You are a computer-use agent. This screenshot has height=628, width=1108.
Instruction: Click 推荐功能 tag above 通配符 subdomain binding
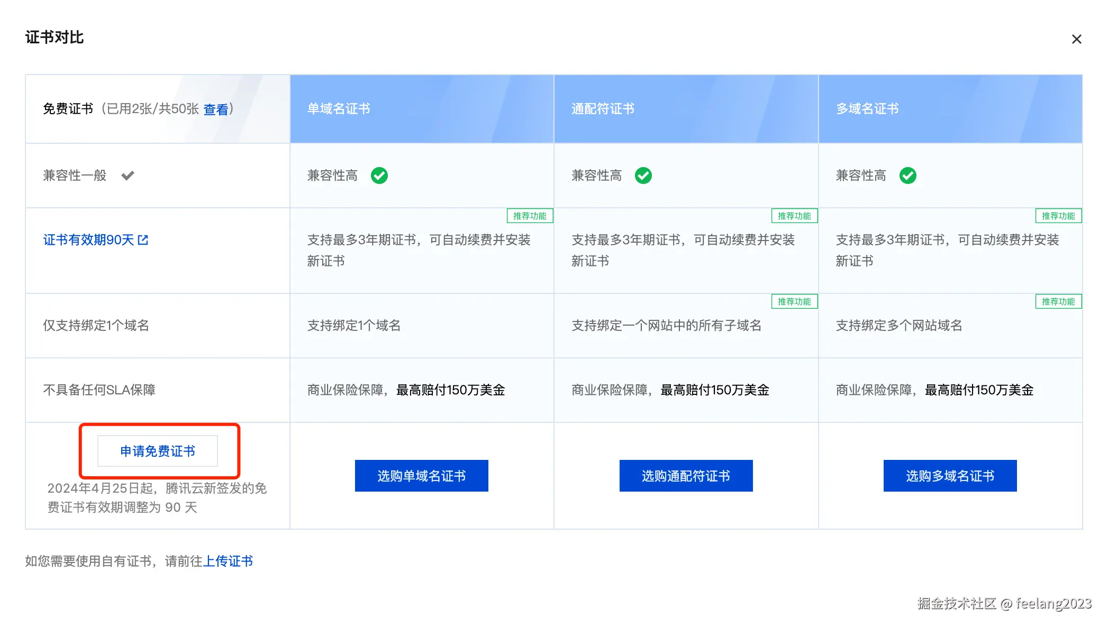794,301
